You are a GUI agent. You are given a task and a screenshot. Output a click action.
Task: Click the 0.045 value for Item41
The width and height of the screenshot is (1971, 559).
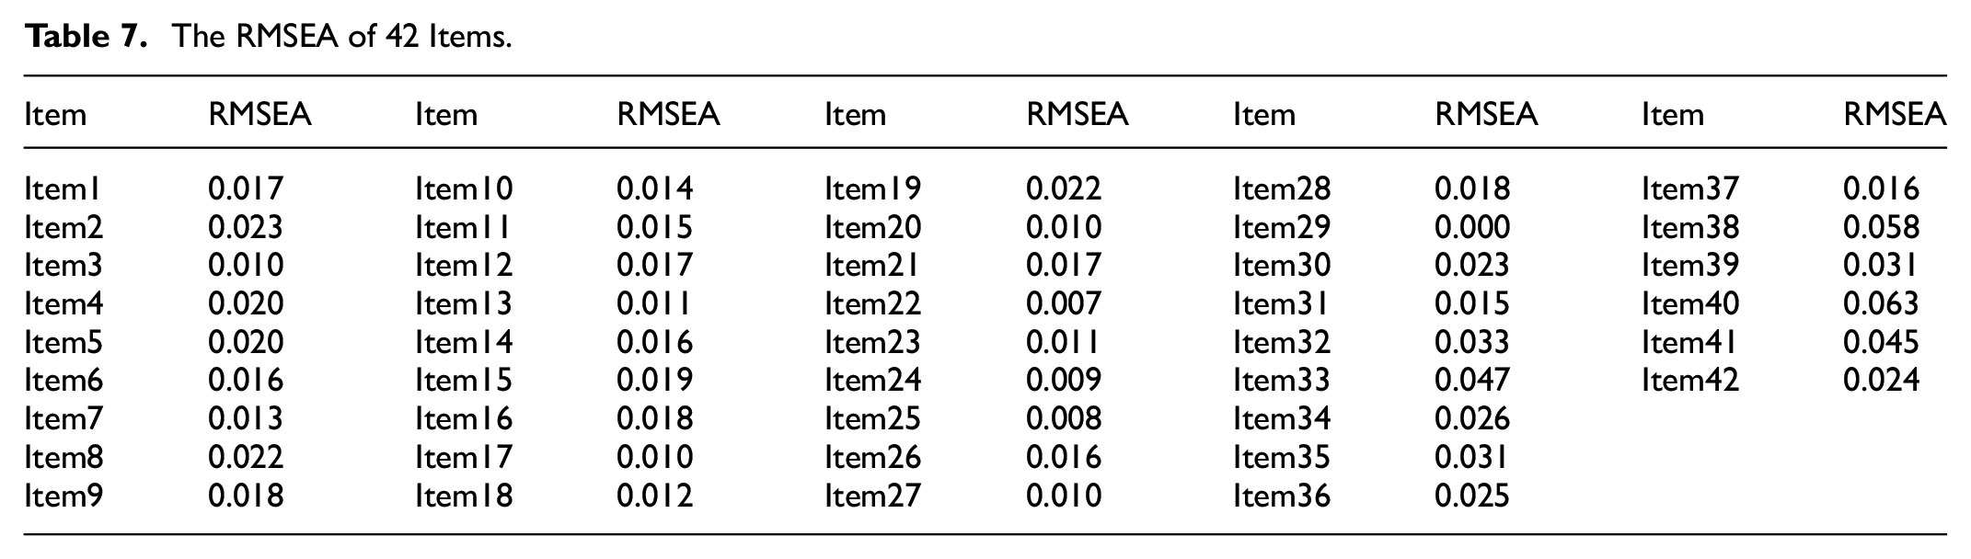click(1881, 342)
